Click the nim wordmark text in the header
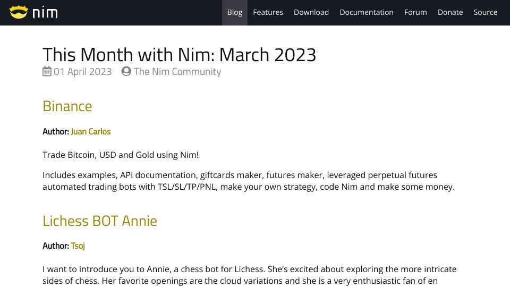This screenshot has height=287, width=510. pos(45,12)
